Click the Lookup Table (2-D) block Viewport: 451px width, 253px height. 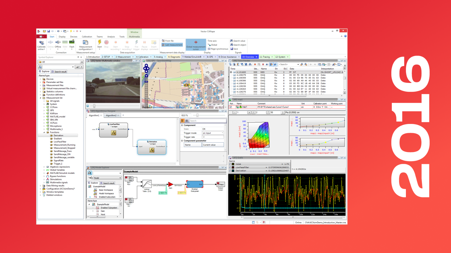tap(147, 184)
